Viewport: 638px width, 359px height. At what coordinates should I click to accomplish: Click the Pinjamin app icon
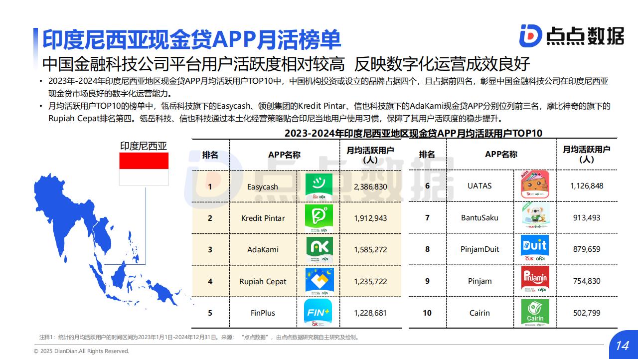click(x=535, y=280)
